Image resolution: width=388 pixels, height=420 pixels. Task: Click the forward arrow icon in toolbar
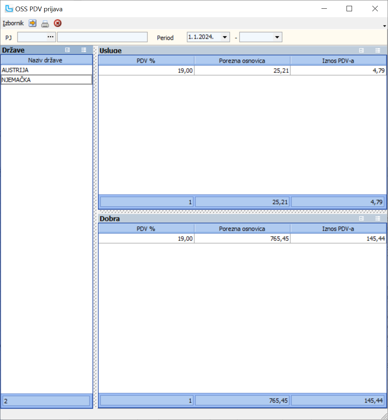click(32, 23)
